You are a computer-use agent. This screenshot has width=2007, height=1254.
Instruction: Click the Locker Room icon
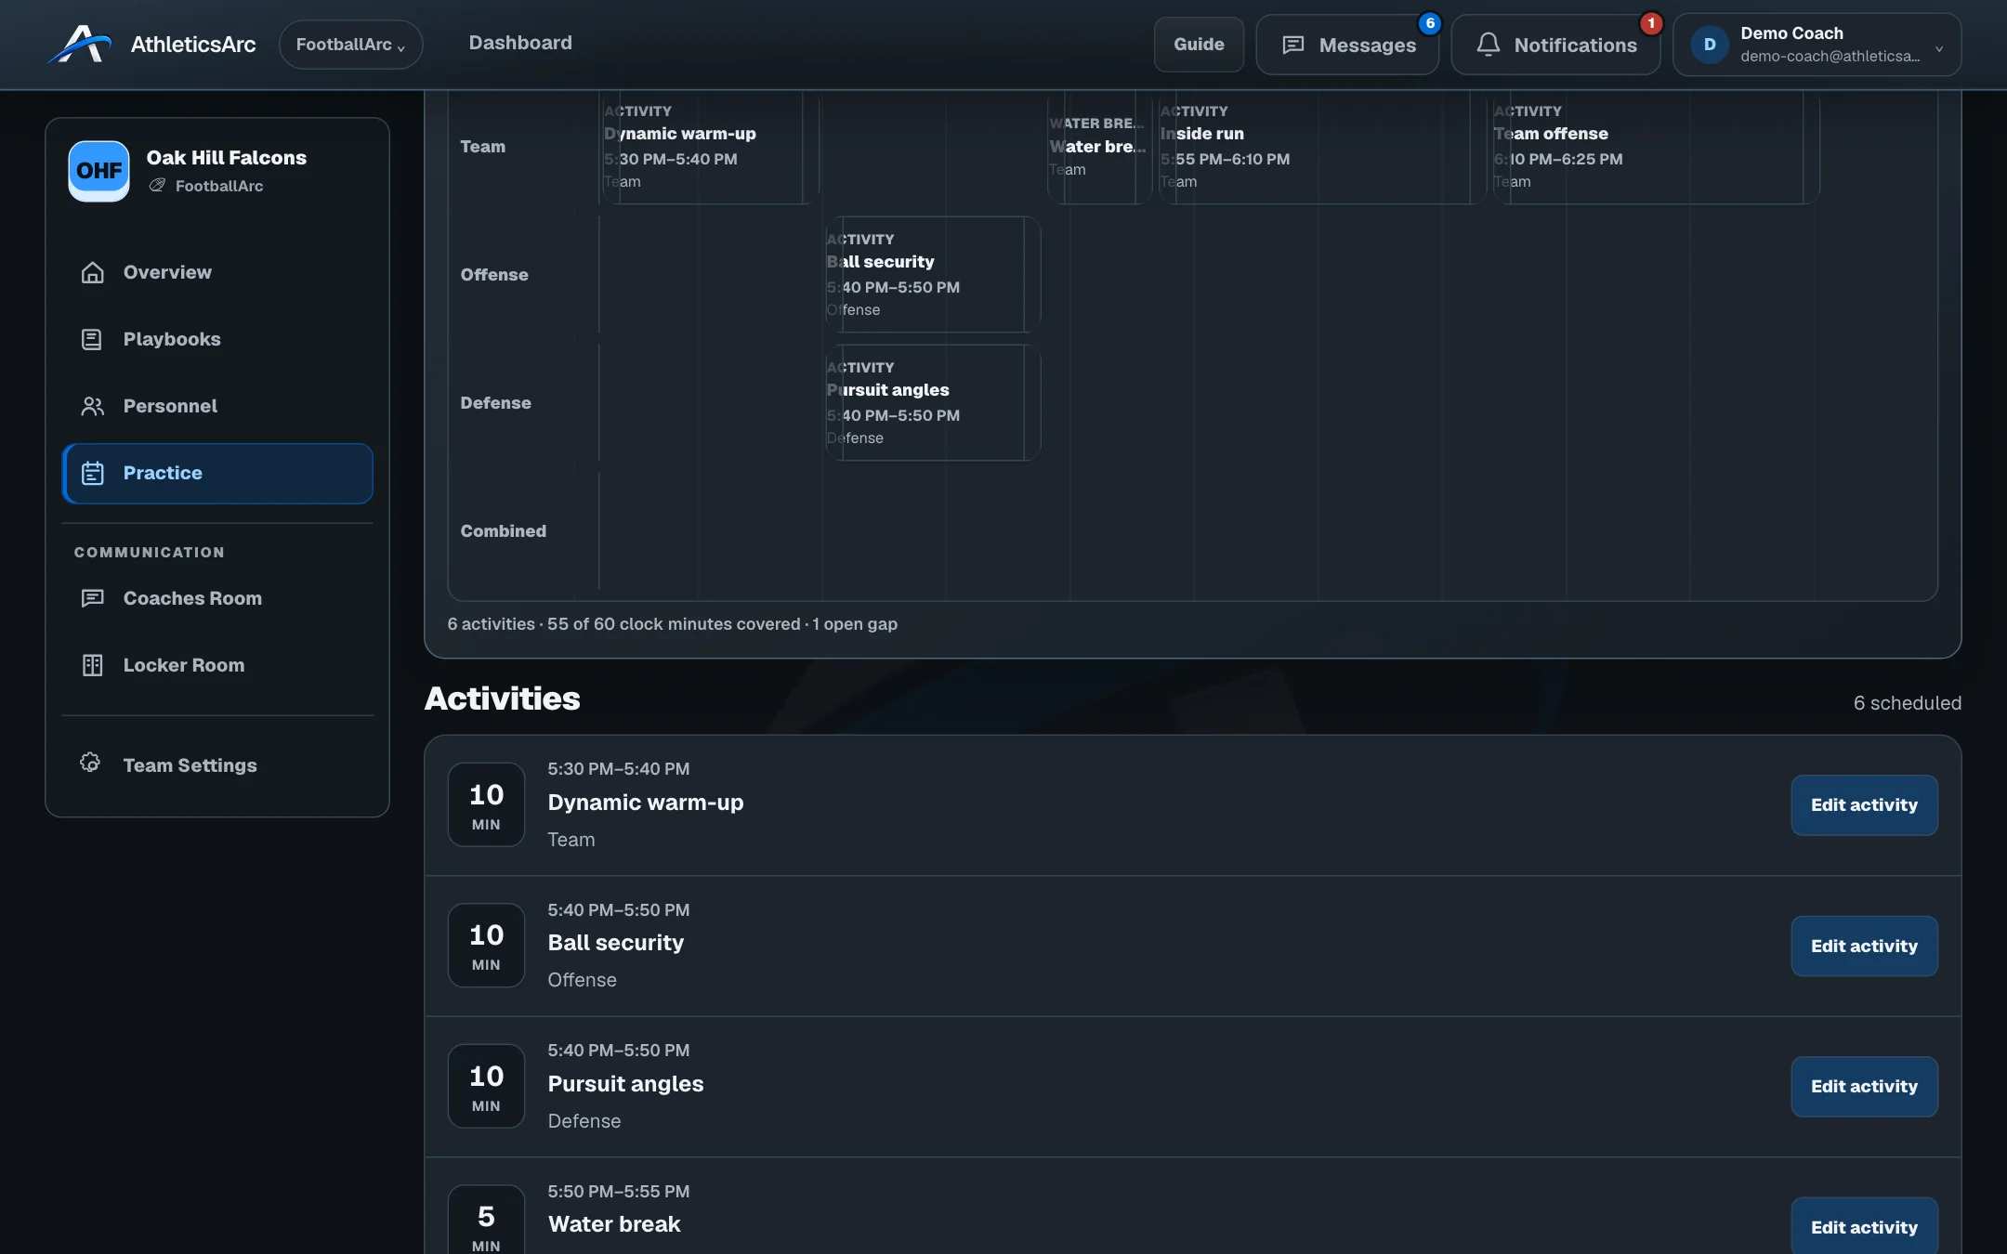pyautogui.click(x=92, y=665)
